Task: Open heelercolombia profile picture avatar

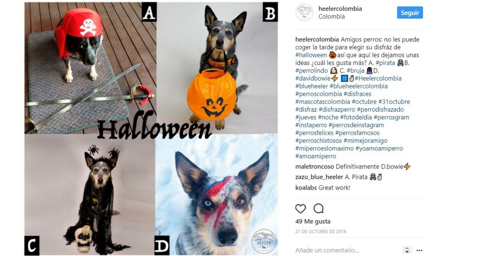Action: point(304,13)
